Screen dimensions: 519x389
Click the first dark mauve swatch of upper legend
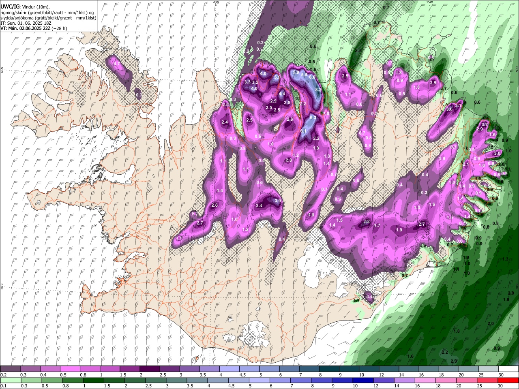(10, 369)
